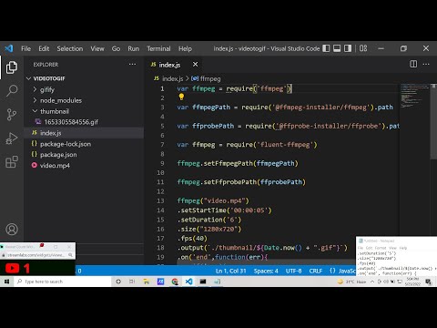Open the Run and Debug icon
Viewport: 437px width, 328px height.
pos(12,138)
